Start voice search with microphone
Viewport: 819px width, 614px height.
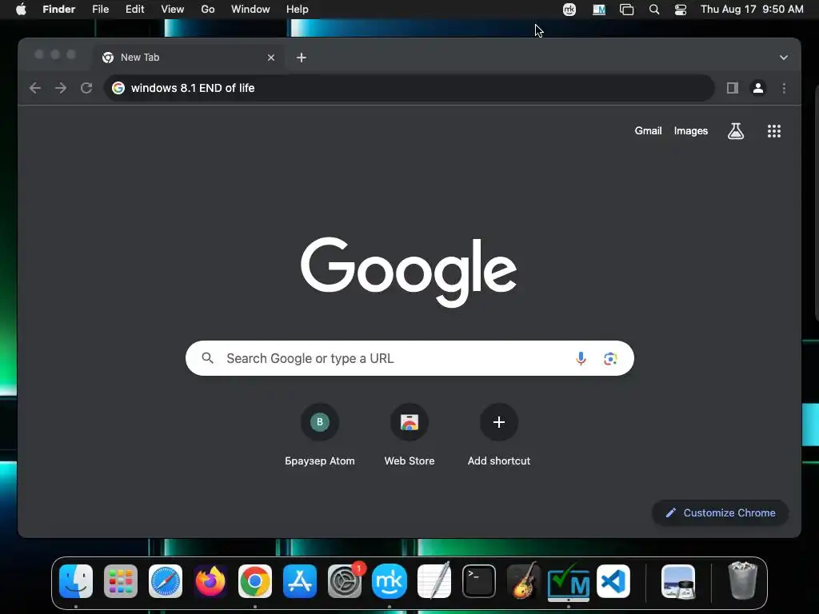tap(581, 359)
